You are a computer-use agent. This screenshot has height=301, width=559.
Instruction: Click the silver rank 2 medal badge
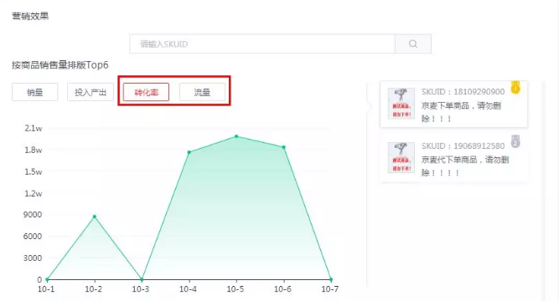515,141
